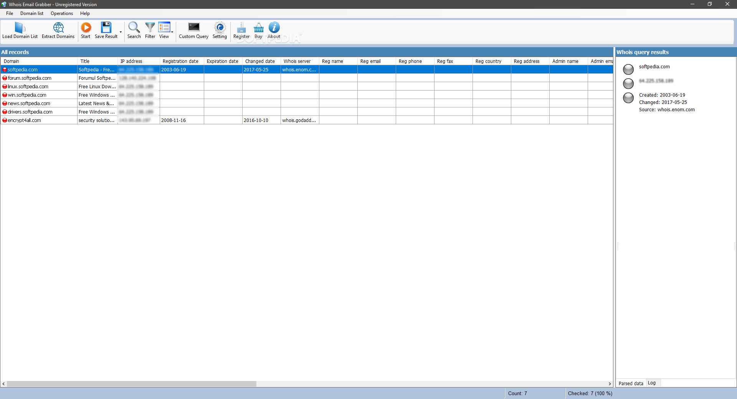Image resolution: width=737 pixels, height=399 pixels.
Task: Switch to the Parsed data tab
Action: click(x=631, y=383)
